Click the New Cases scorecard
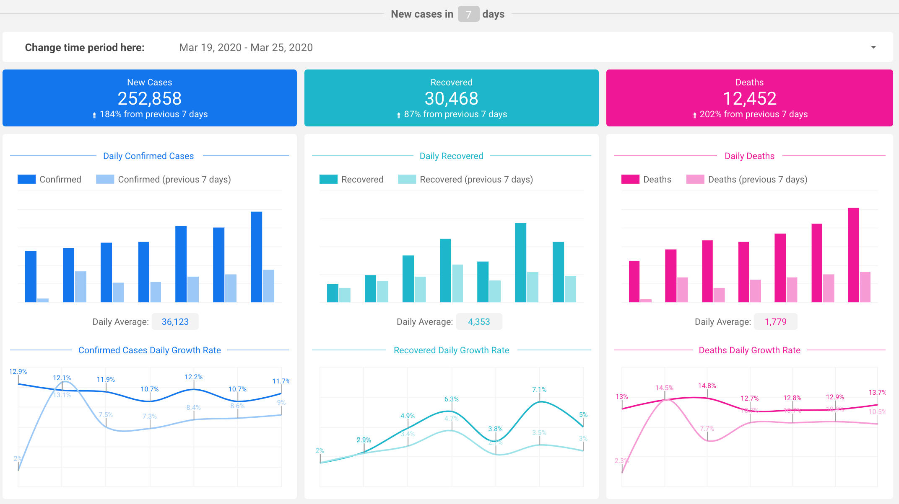 [x=150, y=98]
